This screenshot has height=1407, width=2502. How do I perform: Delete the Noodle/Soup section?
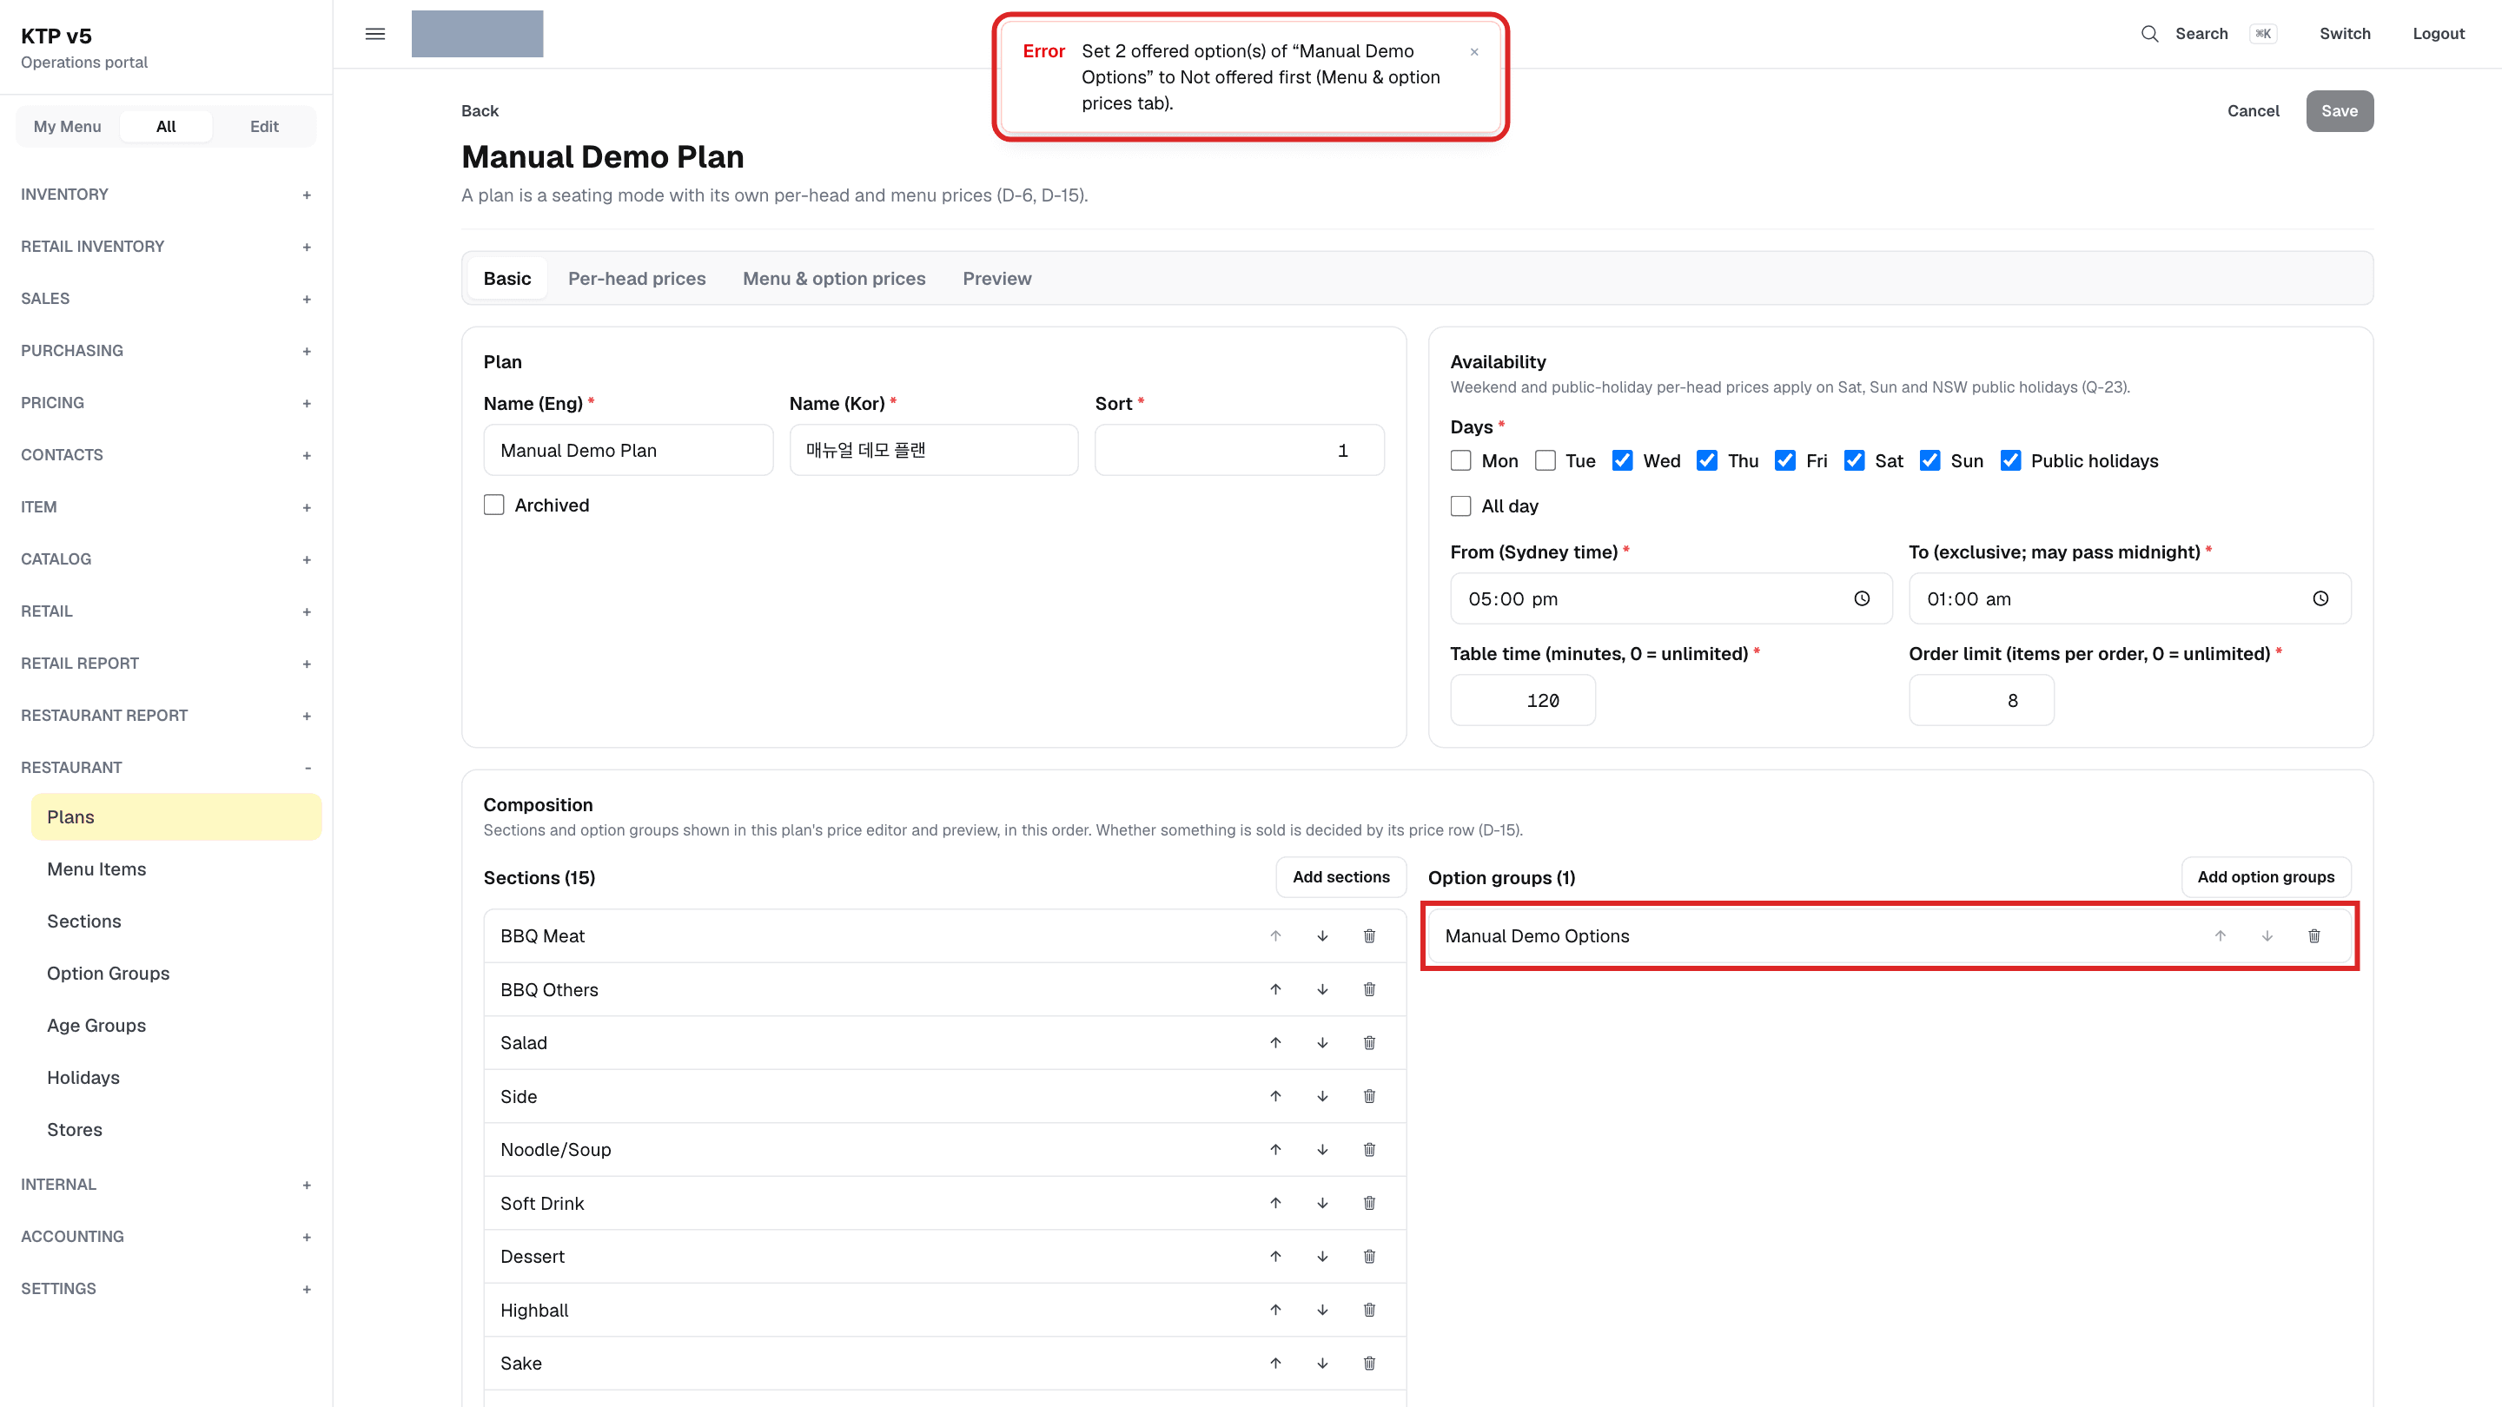click(x=1368, y=1150)
